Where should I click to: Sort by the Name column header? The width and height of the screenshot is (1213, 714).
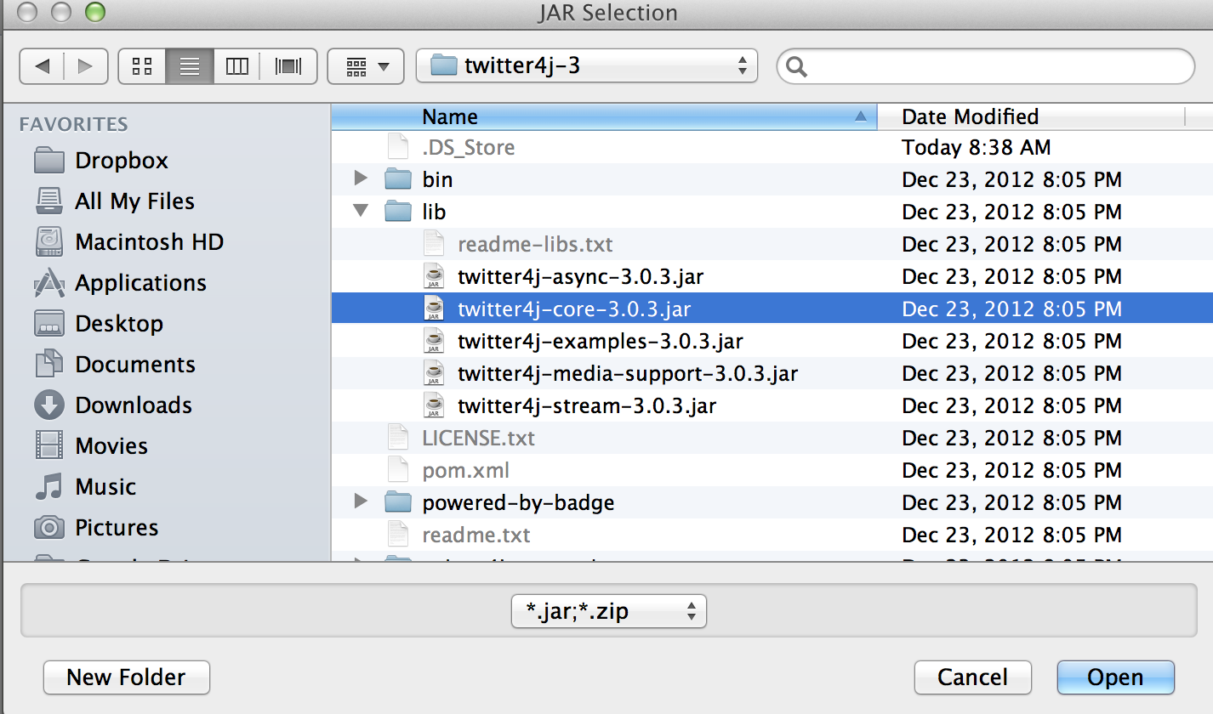pyautogui.click(x=603, y=116)
